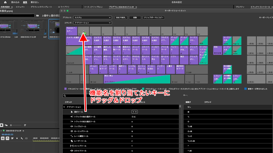Click the magnifier icon in shortcut search
273x153 pixels.
[65, 96]
